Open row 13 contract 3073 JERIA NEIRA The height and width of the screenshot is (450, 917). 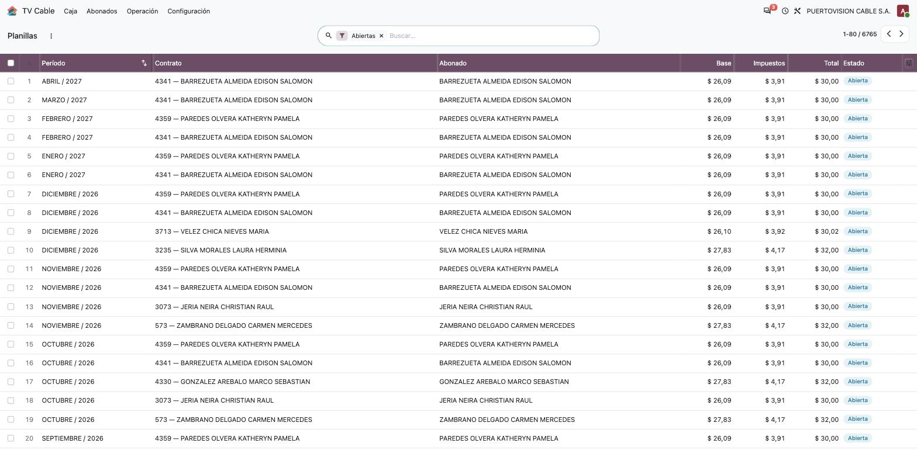point(214,307)
